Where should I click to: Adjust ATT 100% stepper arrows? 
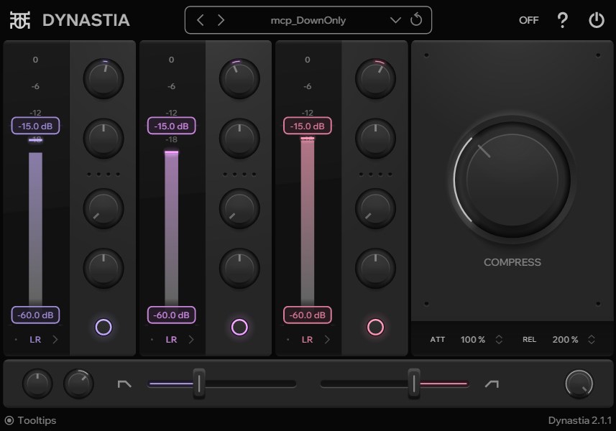[x=499, y=340]
